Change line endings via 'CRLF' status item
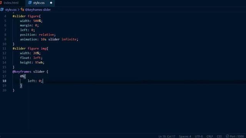 pos(209,136)
